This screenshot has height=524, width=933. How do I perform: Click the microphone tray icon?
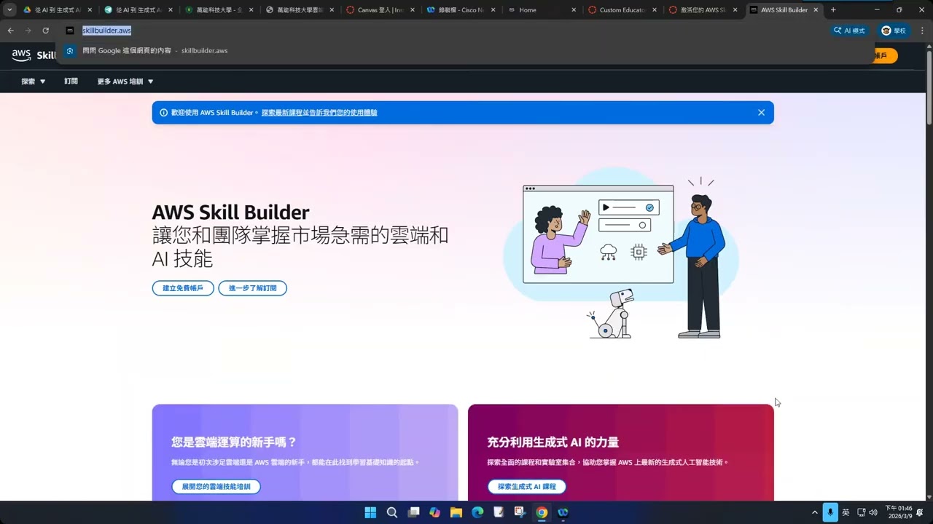point(830,512)
